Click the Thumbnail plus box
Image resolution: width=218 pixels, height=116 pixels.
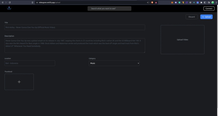(x=19, y=82)
